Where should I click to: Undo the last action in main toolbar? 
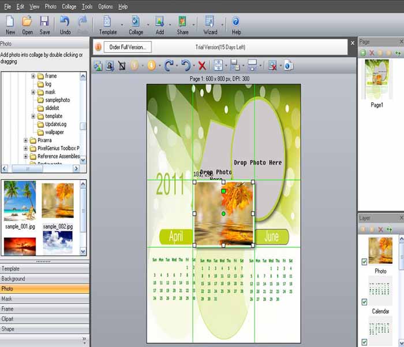point(65,25)
